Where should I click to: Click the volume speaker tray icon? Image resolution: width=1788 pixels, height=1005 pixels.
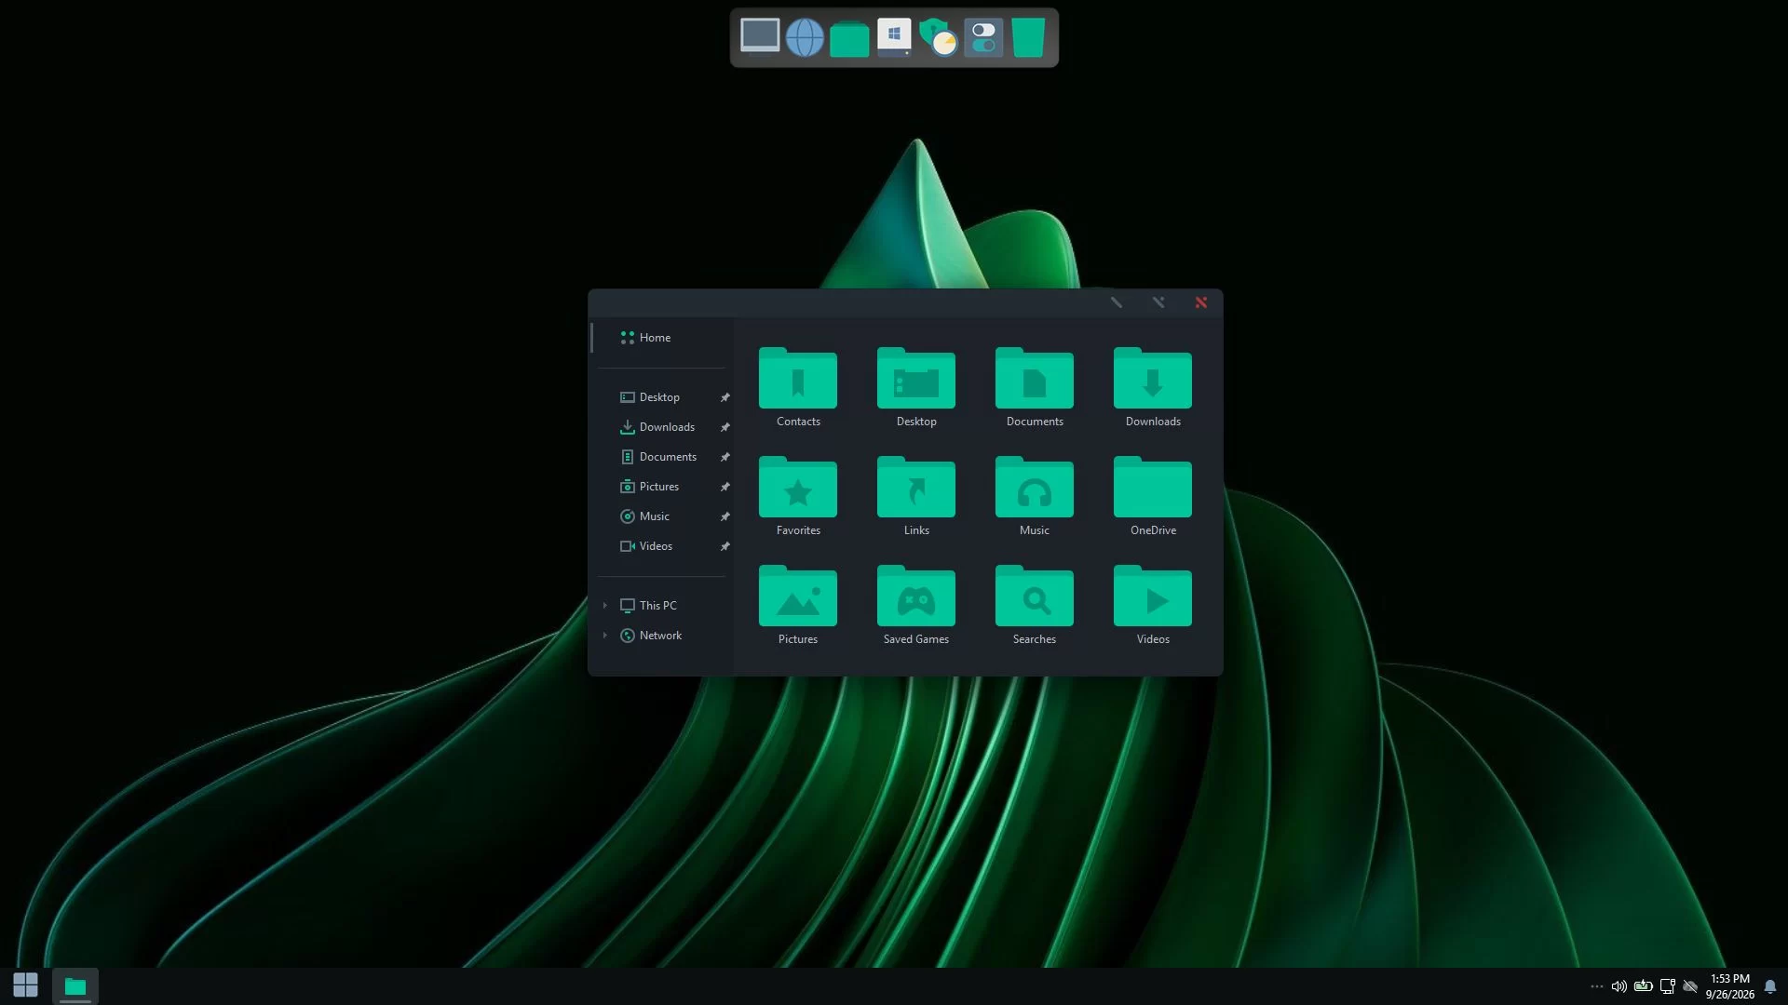[1619, 986]
